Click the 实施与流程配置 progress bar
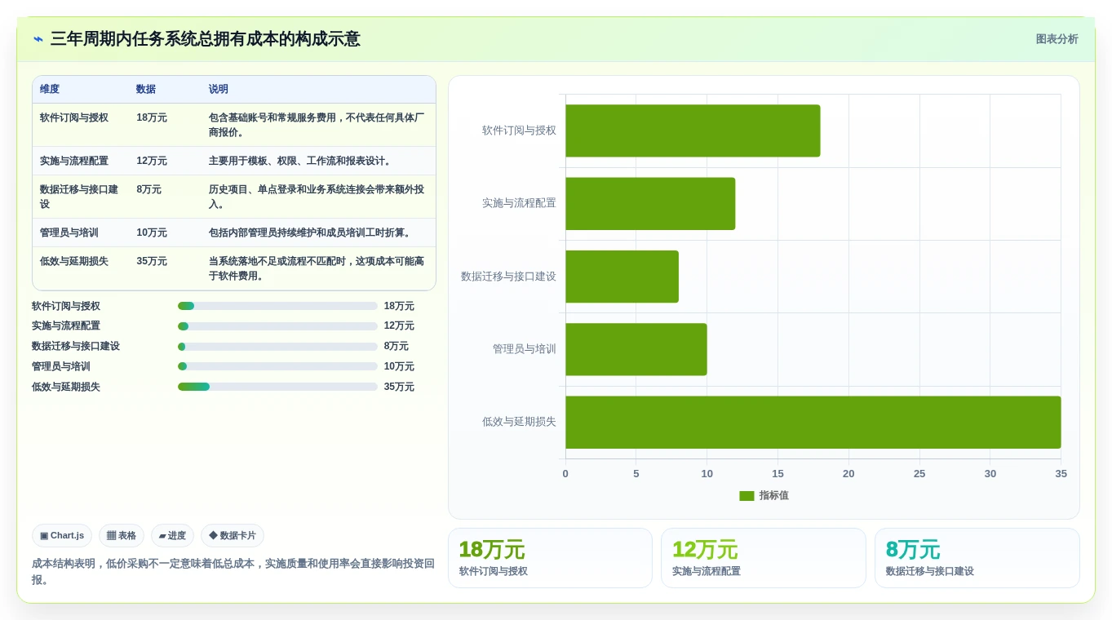The width and height of the screenshot is (1112, 620). 277,326
